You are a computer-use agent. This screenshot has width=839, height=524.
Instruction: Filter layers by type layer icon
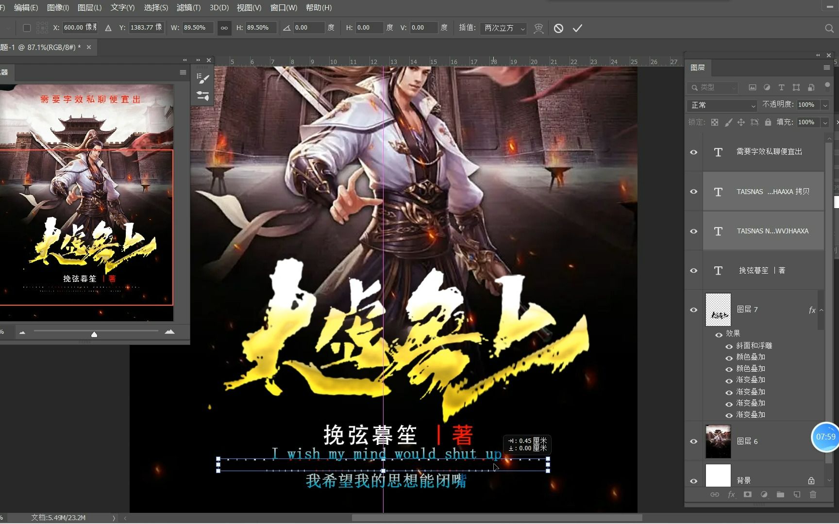click(781, 87)
